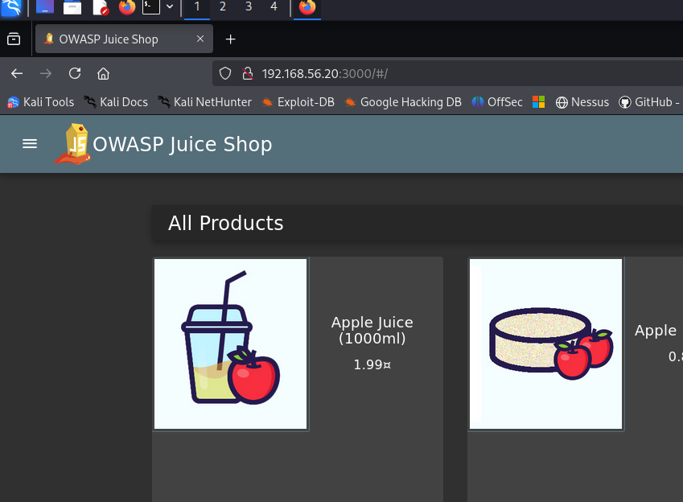Reload the current page
The height and width of the screenshot is (502, 683).
(x=75, y=74)
